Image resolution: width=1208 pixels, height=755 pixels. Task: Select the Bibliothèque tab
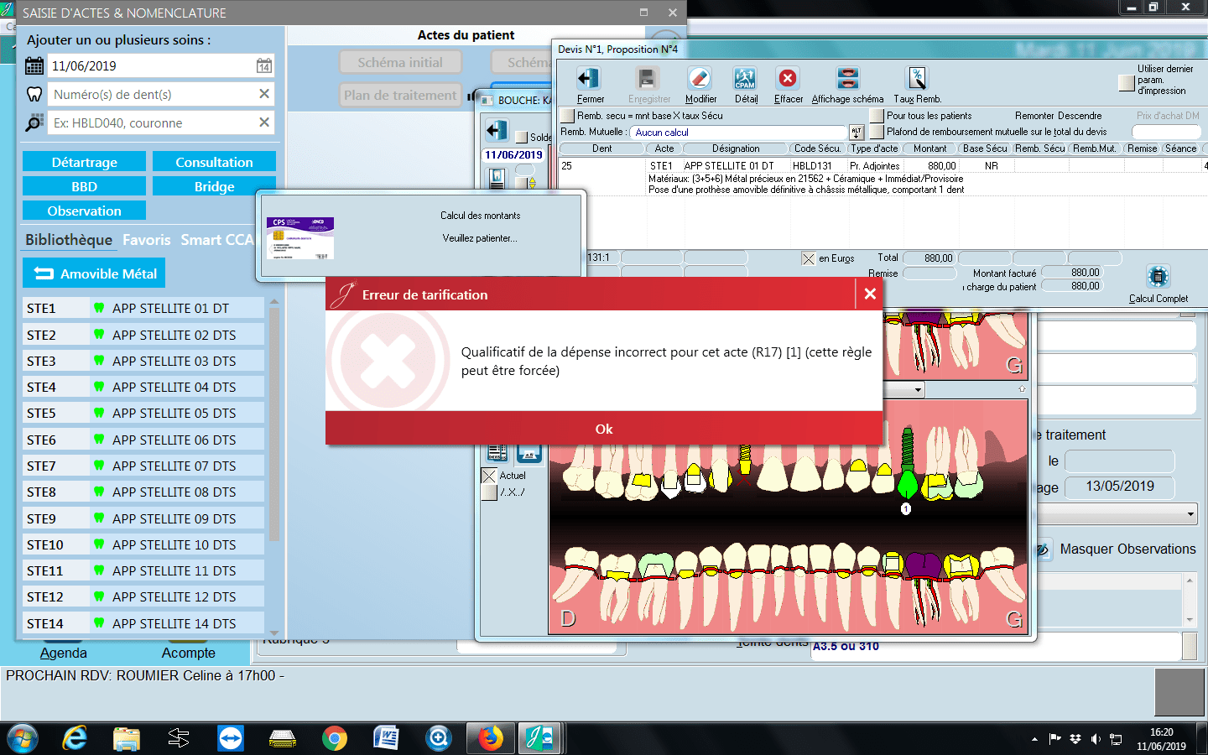pos(69,240)
